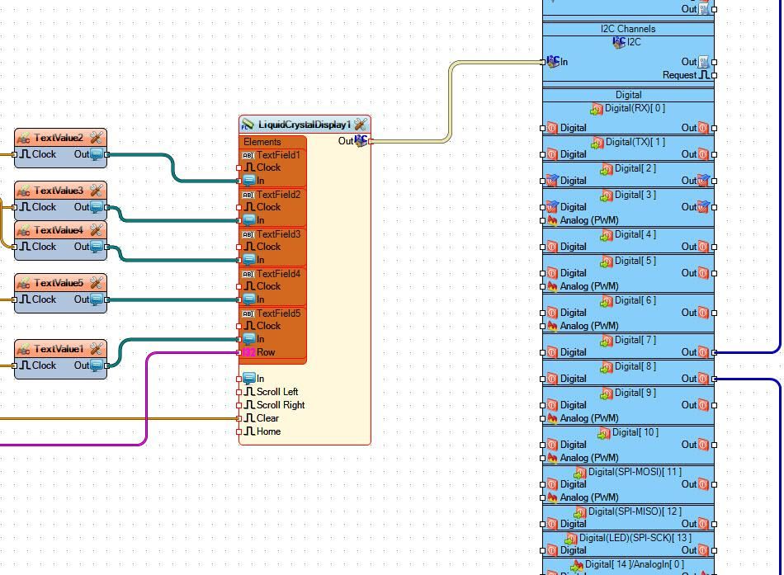
Task: Click LiquidCrystalDisplay1 I2C Out pin icon
Action: 361,141
